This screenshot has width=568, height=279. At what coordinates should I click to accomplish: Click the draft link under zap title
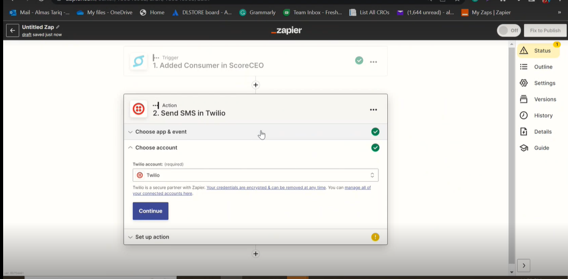tap(27, 35)
